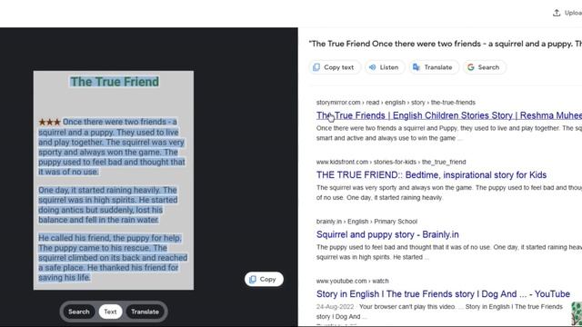582x327 pixels.
Task: Click the translate icon in the results header
Action: (416, 67)
